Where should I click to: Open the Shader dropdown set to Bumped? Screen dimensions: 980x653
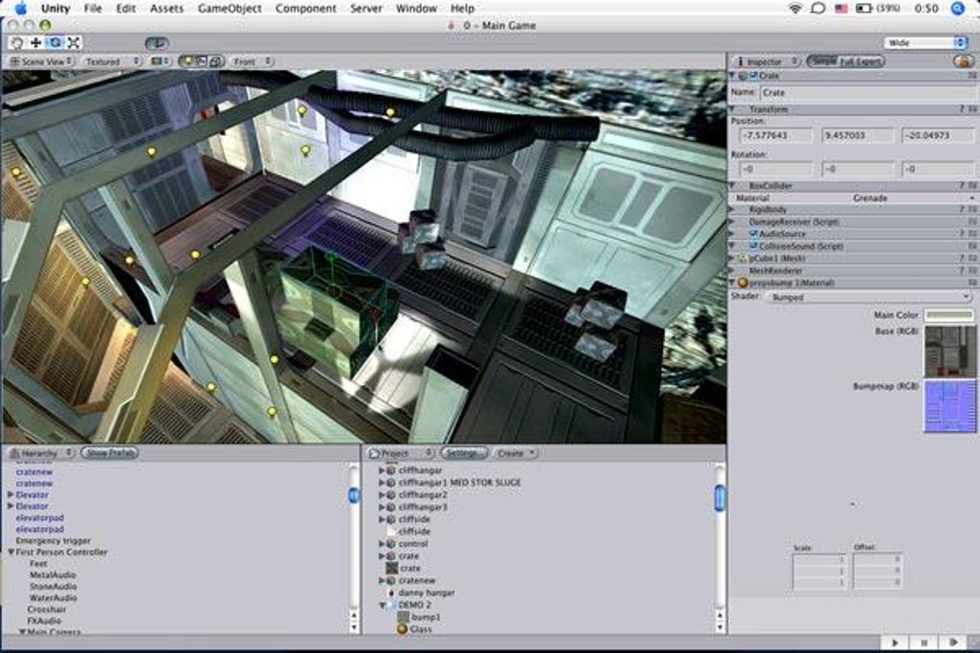point(870,297)
